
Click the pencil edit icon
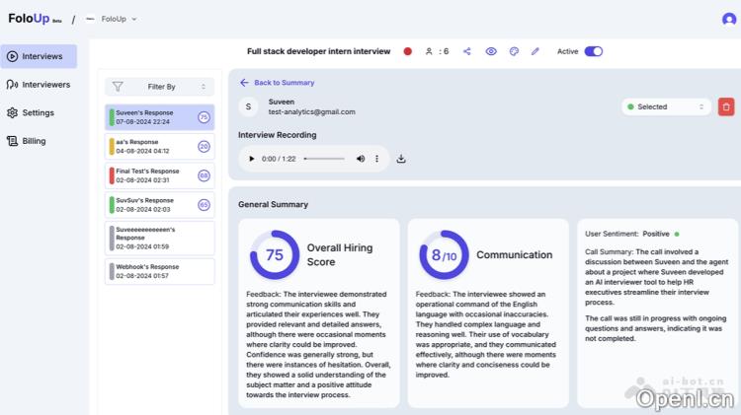coord(535,51)
